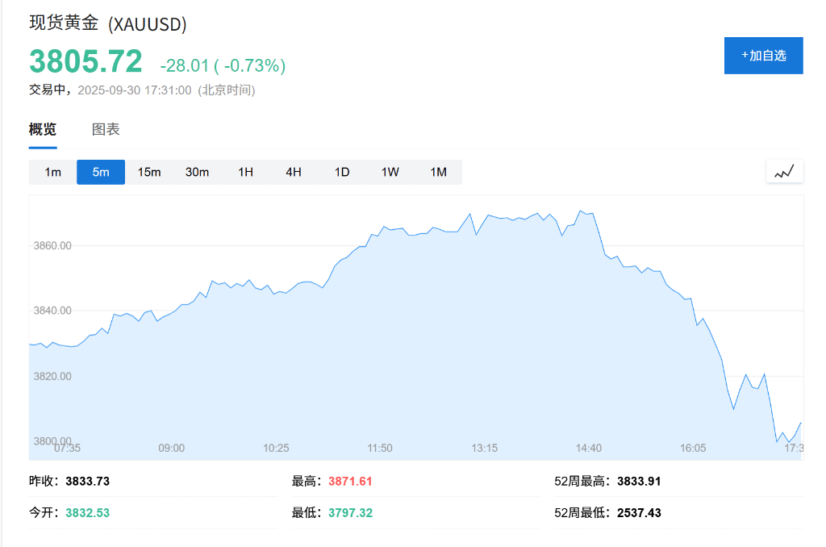This screenshot has height=547, width=826.
Task: Select the active 5m interval button
Action: pos(101,172)
